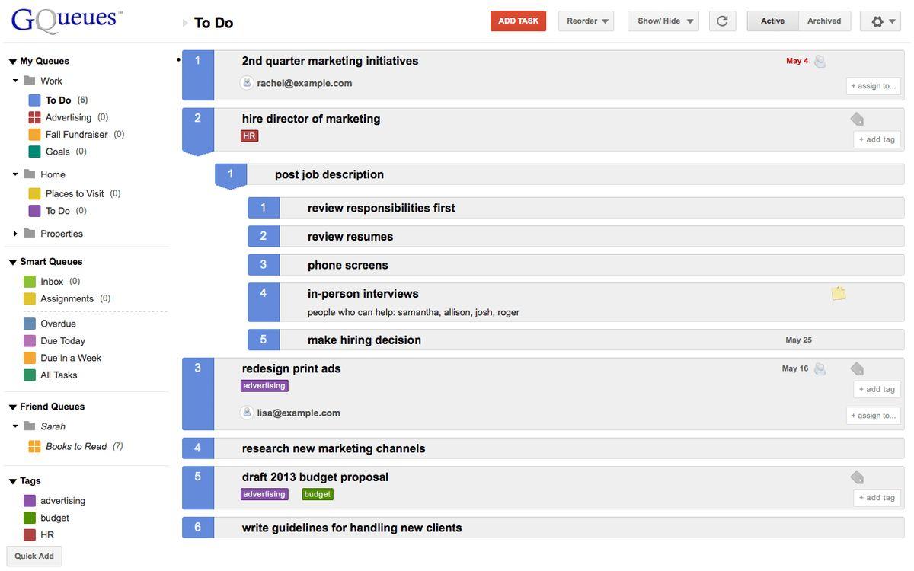Click tag icon on draft 2013 budget proposal
Viewport: 914px width, 571px height.
coord(857,477)
